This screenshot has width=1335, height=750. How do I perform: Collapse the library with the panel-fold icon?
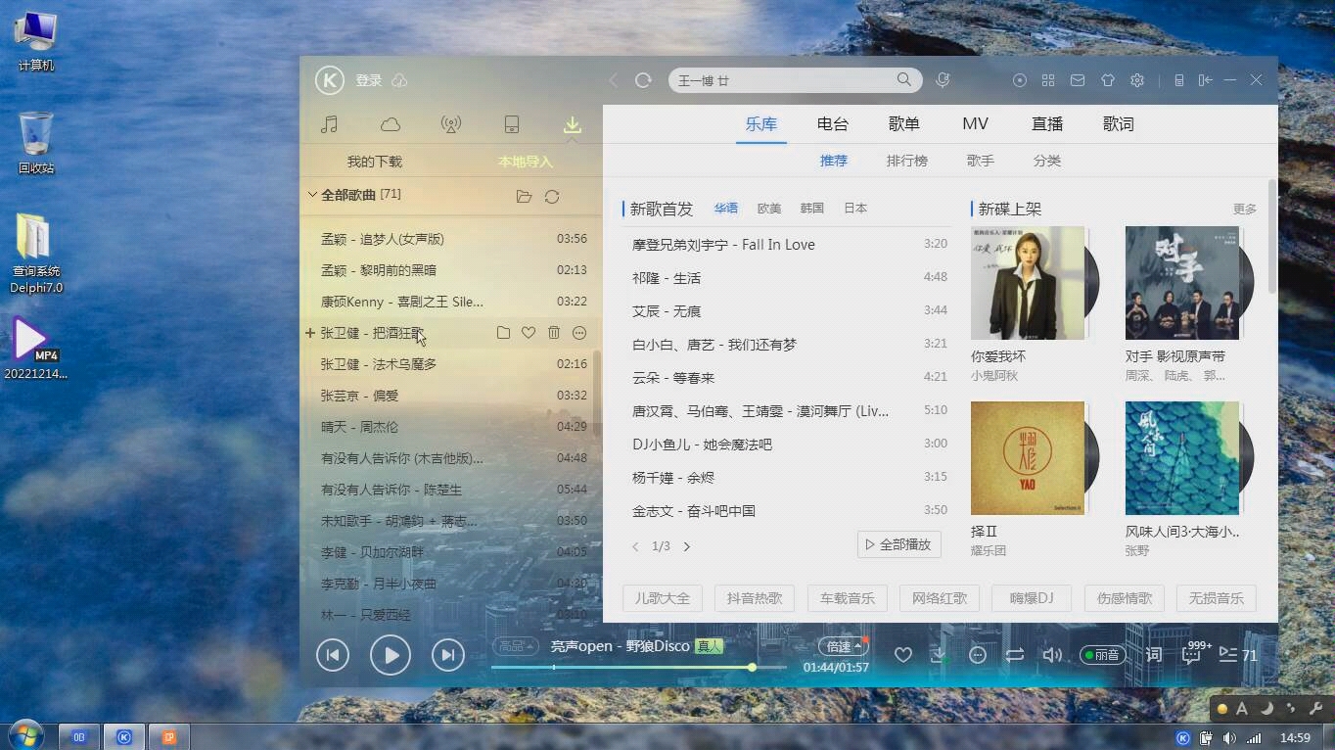[1206, 80]
